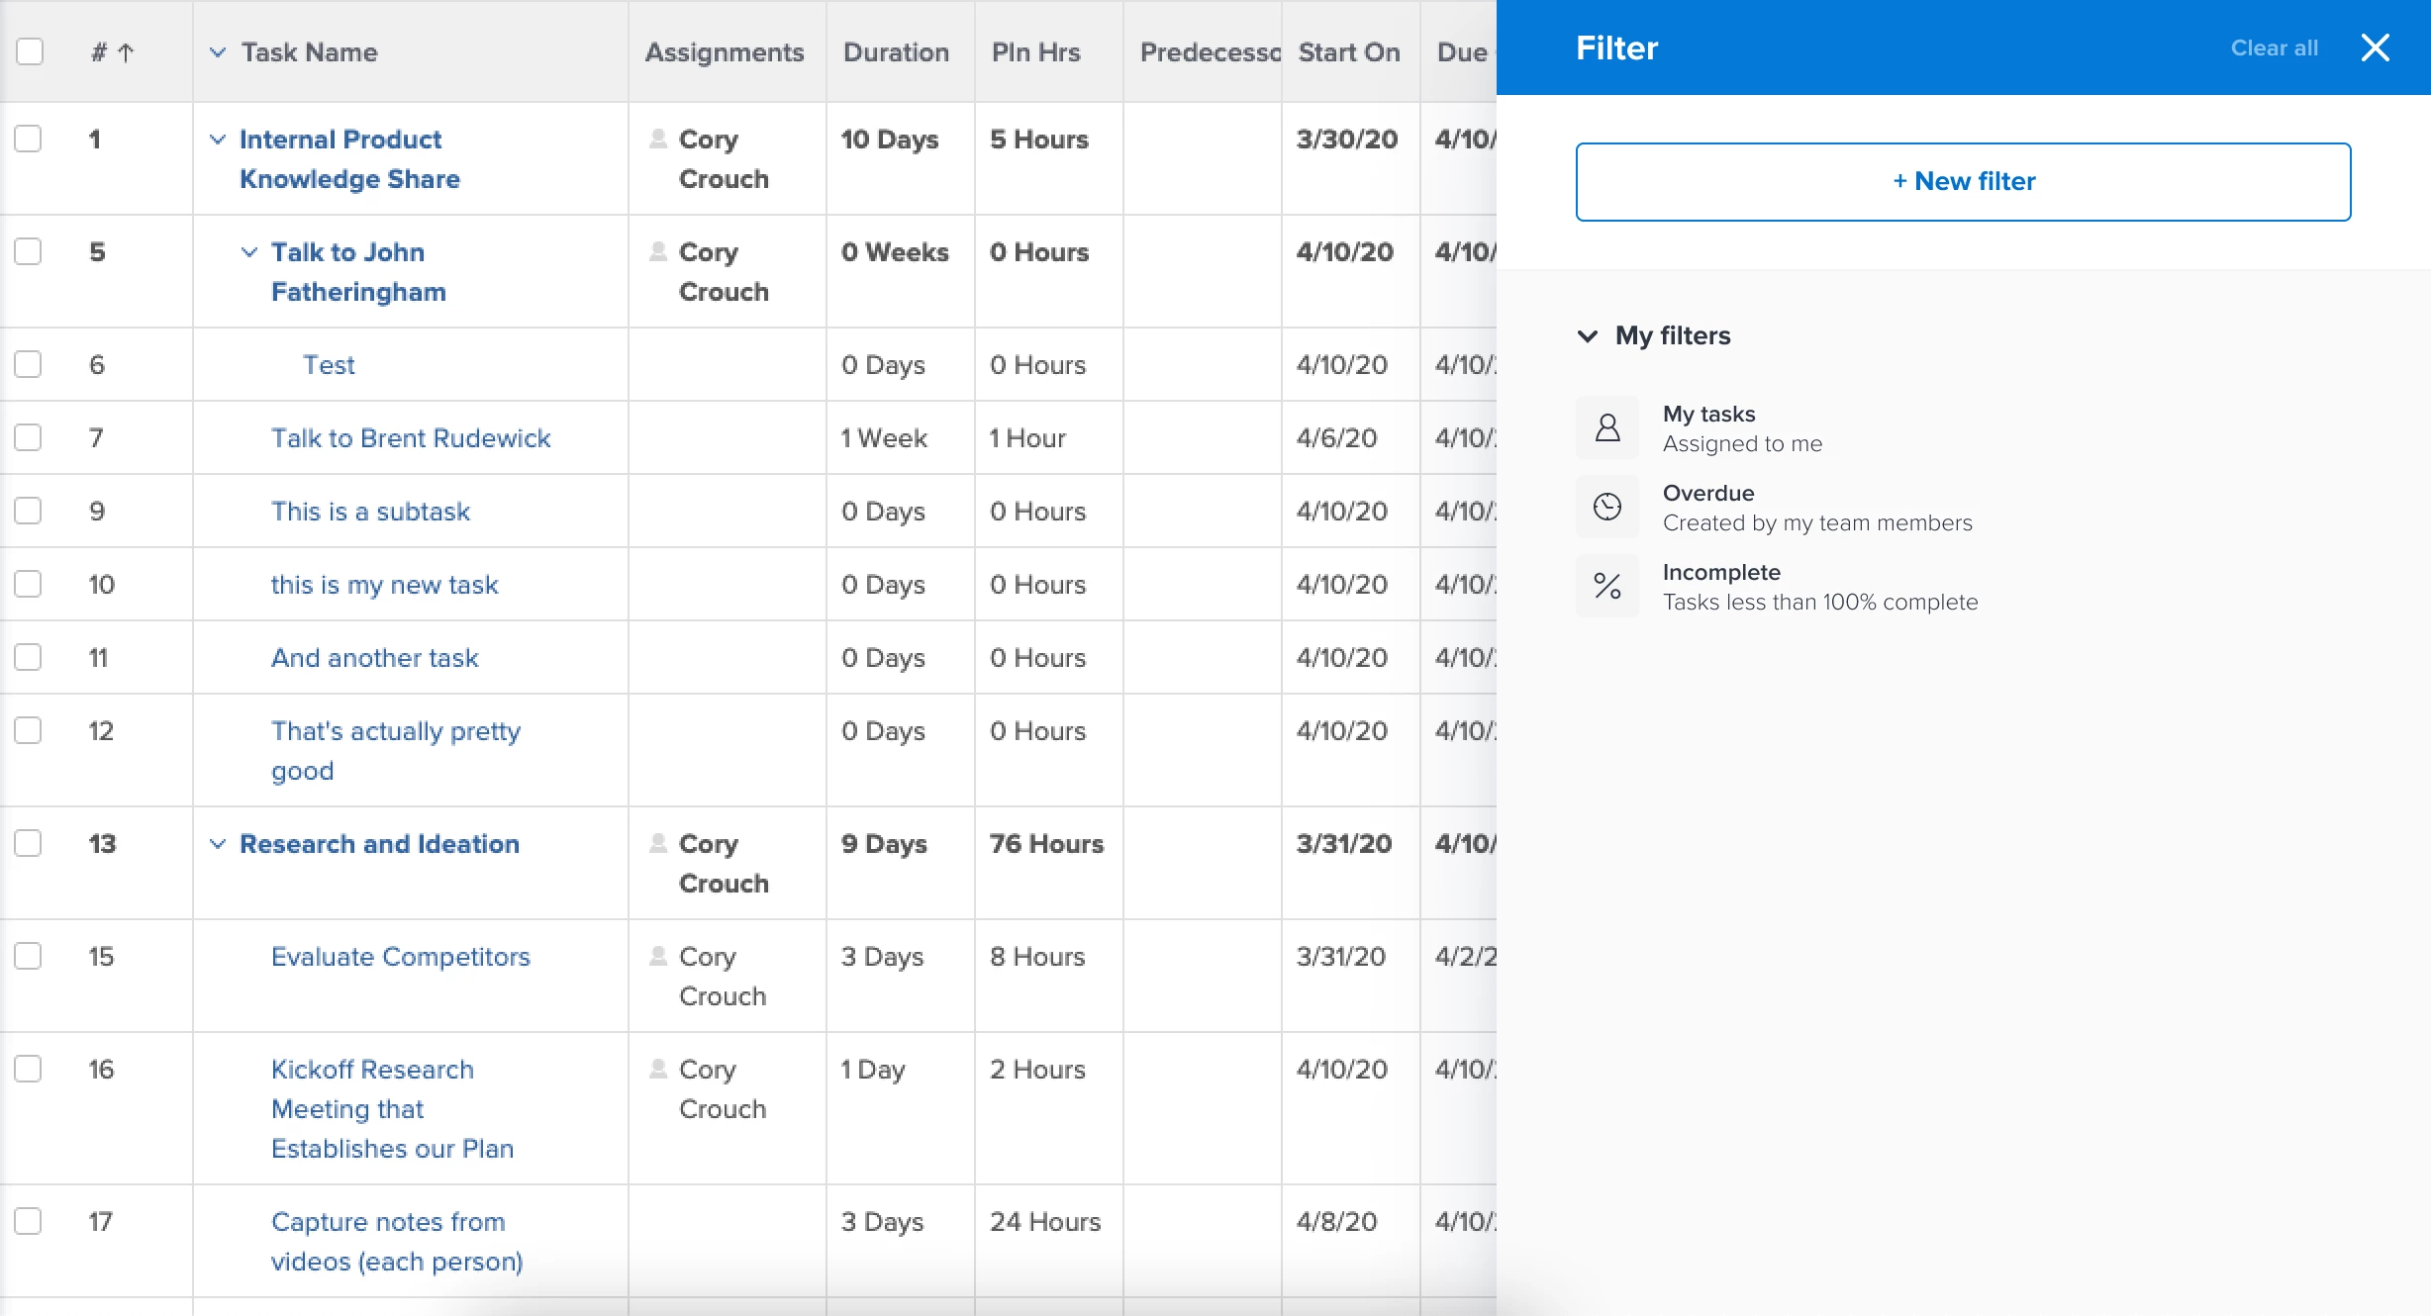The width and height of the screenshot is (2431, 1316).
Task: Collapse the My filters section
Action: click(x=1588, y=335)
